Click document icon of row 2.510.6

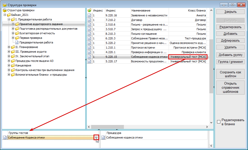point(89,25)
